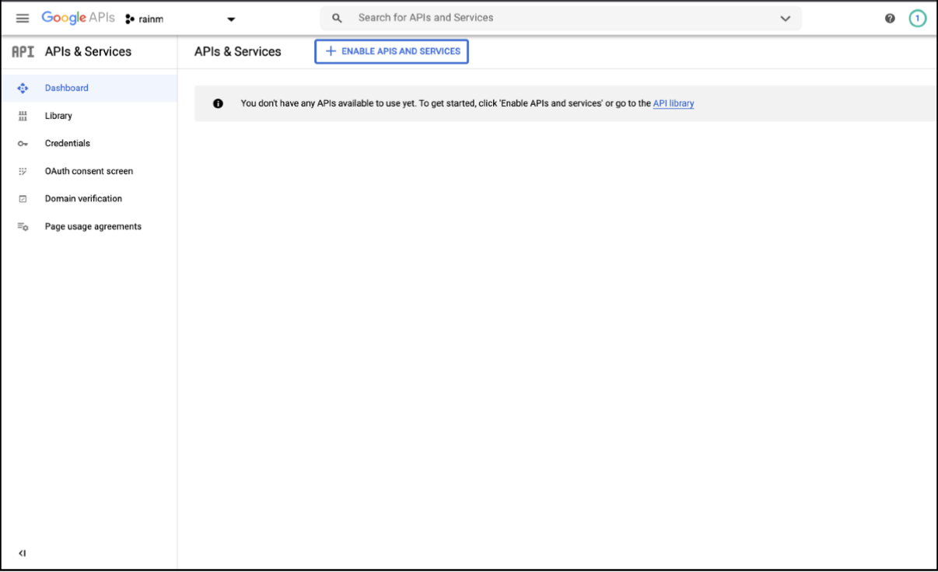Image resolution: width=938 pixels, height=572 pixels.
Task: Follow the API library link
Action: click(673, 103)
